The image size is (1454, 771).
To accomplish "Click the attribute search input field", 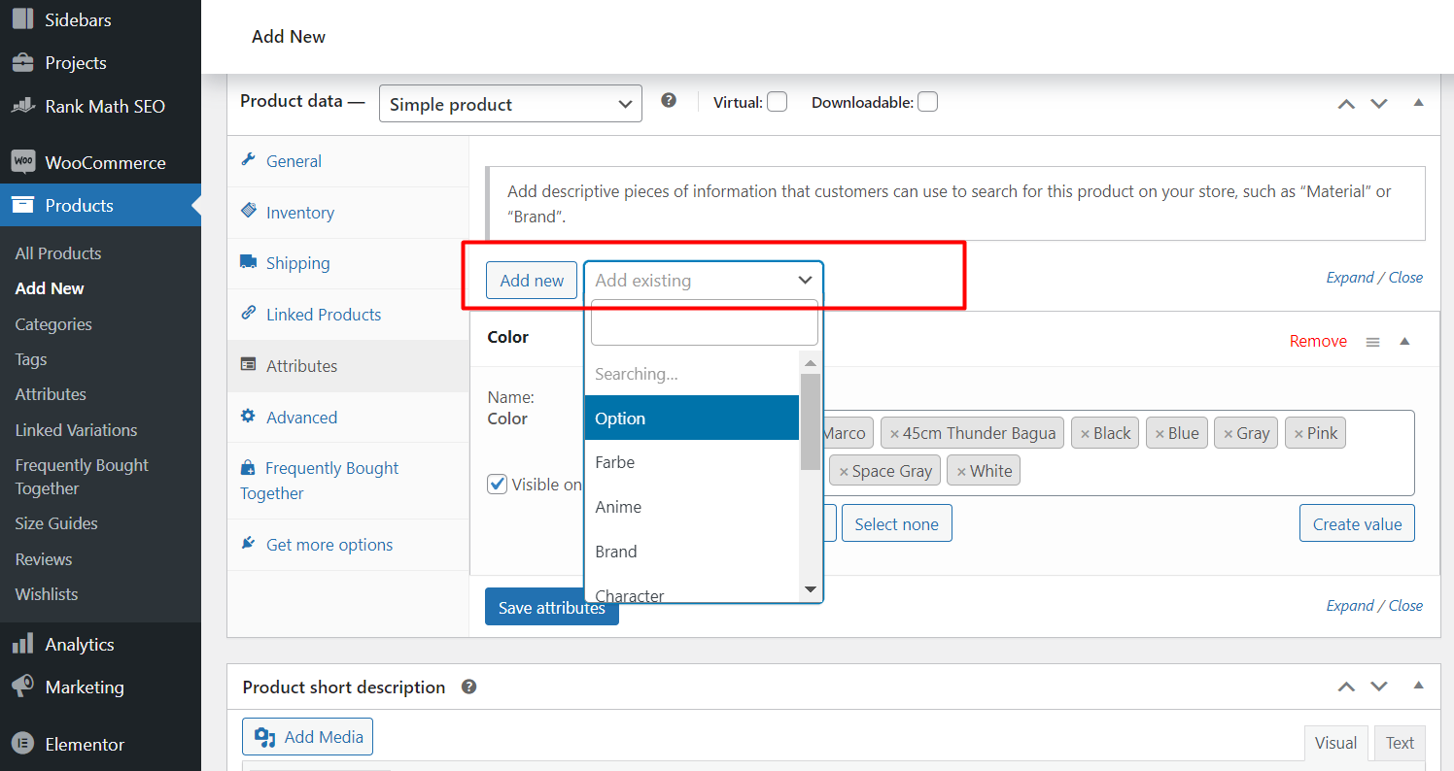I will pos(704,322).
